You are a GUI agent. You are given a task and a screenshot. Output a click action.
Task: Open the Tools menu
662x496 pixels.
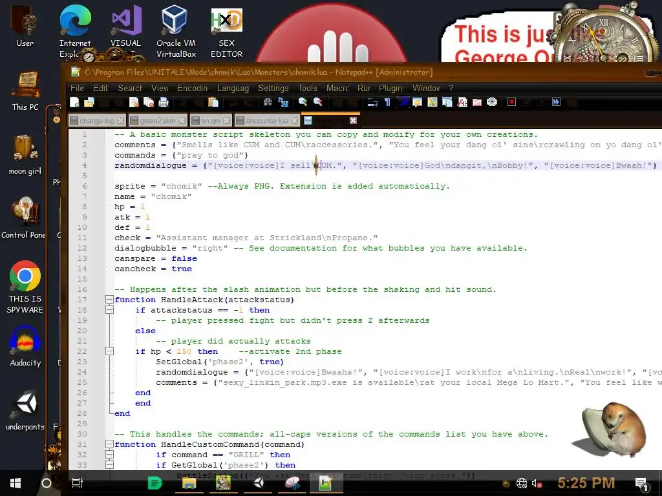coord(307,88)
